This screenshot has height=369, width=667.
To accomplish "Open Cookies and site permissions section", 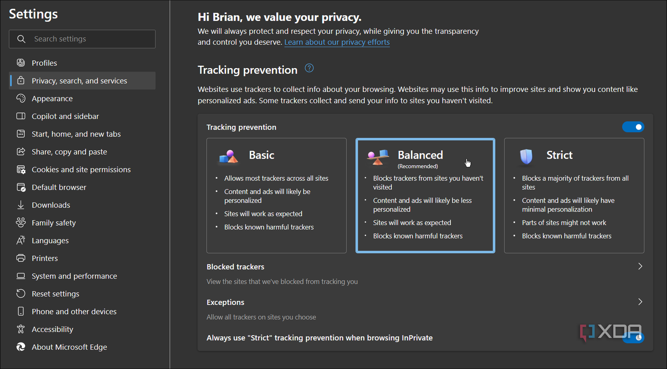I will tap(81, 170).
